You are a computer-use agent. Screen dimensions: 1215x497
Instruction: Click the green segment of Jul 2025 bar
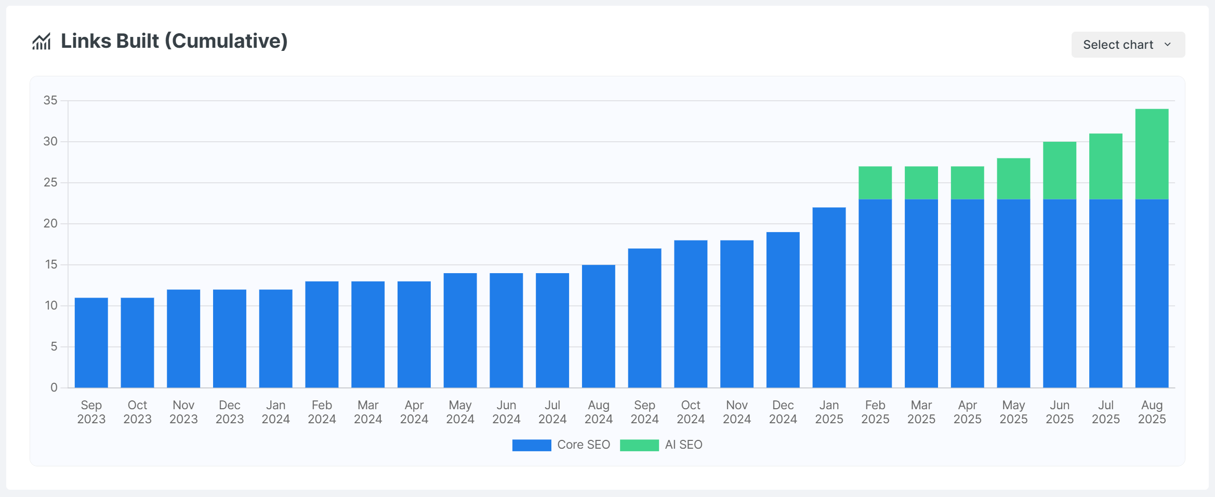[1105, 167]
